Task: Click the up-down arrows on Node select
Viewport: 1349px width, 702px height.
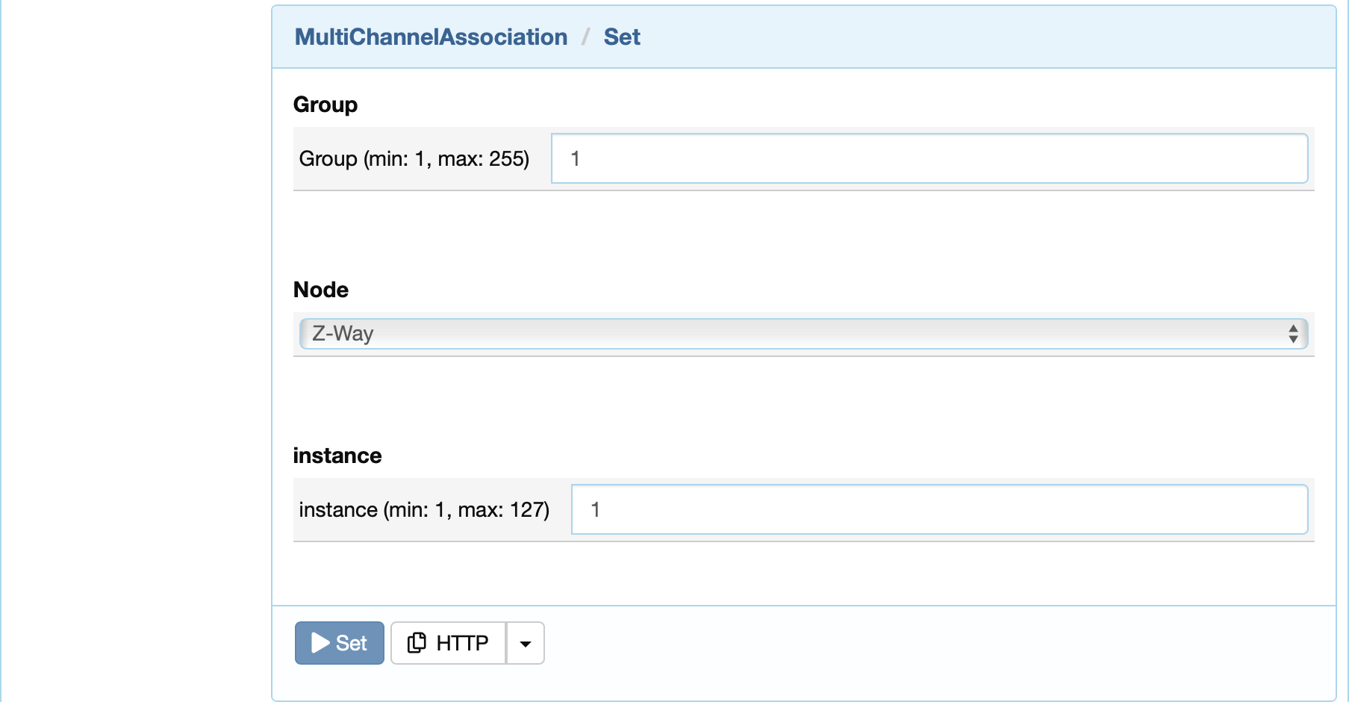Action: 1293,334
